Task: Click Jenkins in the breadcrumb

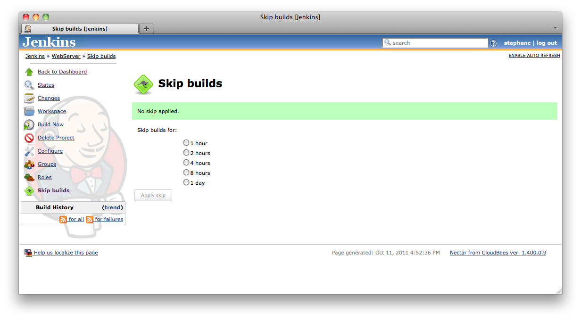Action: coord(35,56)
